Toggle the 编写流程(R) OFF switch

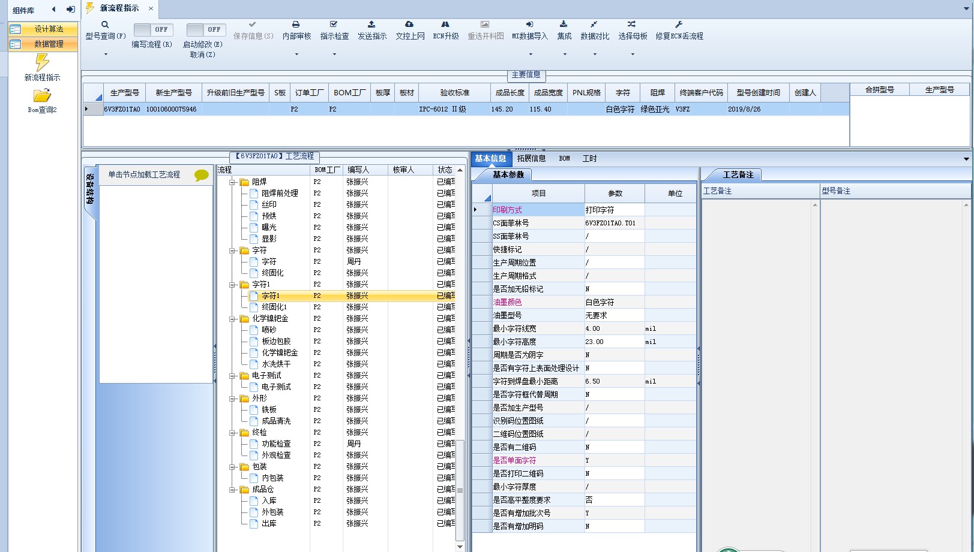click(153, 29)
